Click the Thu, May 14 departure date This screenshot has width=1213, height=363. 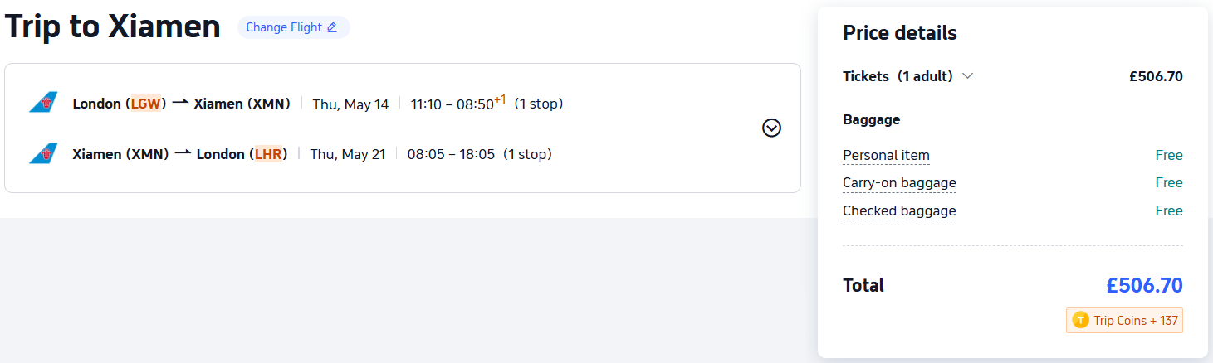tap(350, 104)
